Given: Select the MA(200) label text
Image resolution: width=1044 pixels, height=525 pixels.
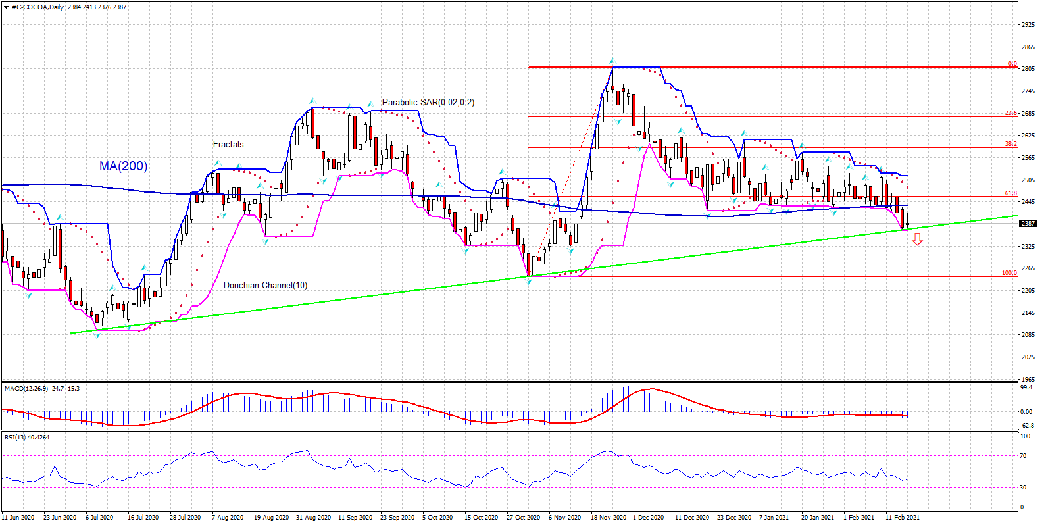Looking at the screenshot, I should 123,166.
